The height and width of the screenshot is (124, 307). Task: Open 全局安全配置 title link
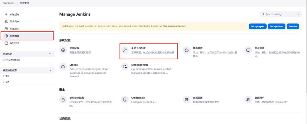click(x=76, y=98)
